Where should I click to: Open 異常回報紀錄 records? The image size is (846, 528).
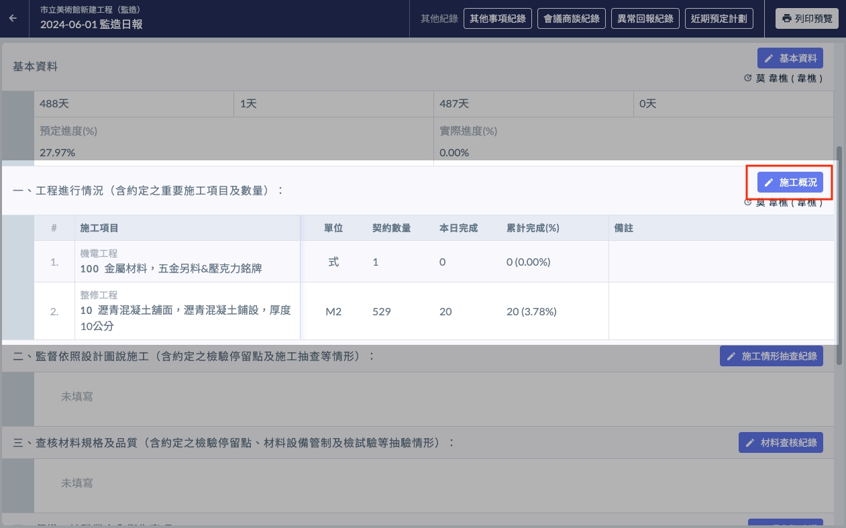645,19
